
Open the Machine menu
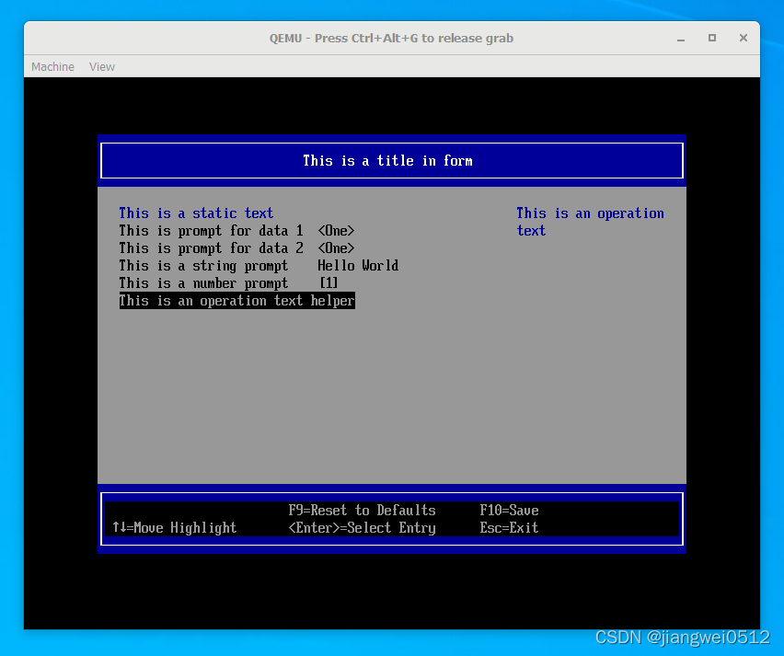(x=52, y=67)
